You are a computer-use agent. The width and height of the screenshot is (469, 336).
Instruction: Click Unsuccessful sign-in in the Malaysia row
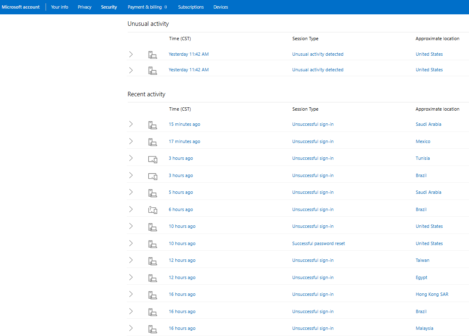click(x=313, y=329)
